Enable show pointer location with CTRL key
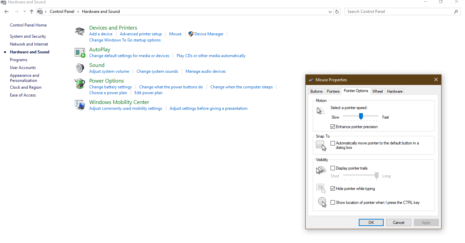 pos(333,203)
